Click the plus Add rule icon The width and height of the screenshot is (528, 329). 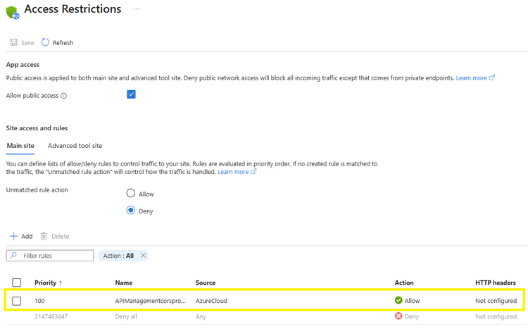13,236
